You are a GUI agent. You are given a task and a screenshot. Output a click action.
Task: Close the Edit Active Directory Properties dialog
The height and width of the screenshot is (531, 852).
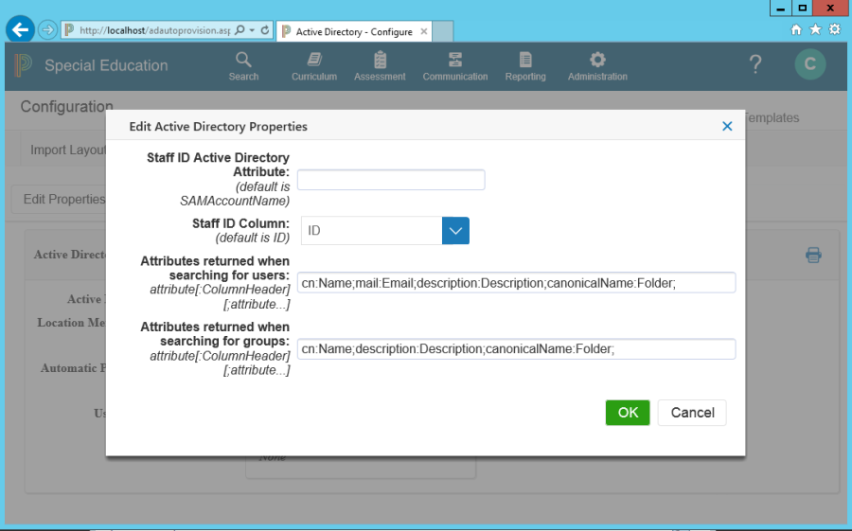(x=727, y=126)
